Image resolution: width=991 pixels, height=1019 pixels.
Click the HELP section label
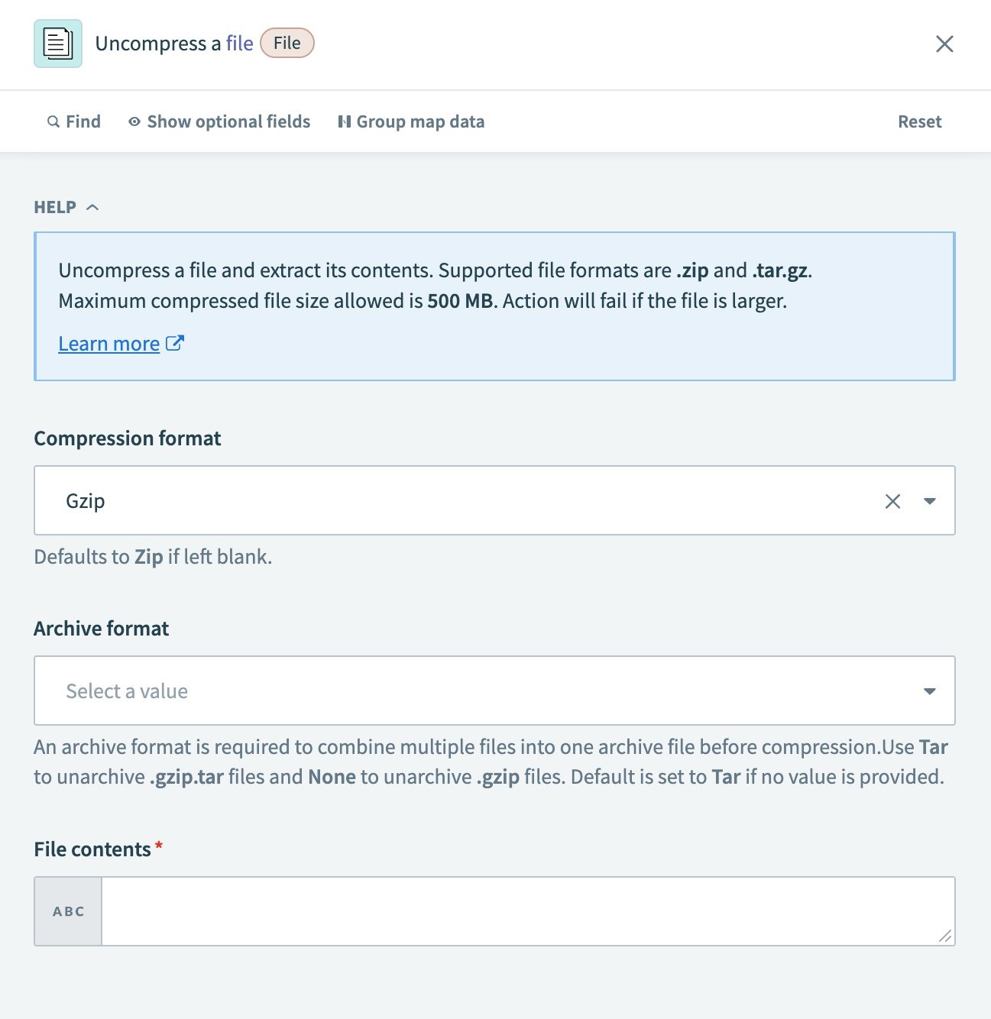coord(55,207)
